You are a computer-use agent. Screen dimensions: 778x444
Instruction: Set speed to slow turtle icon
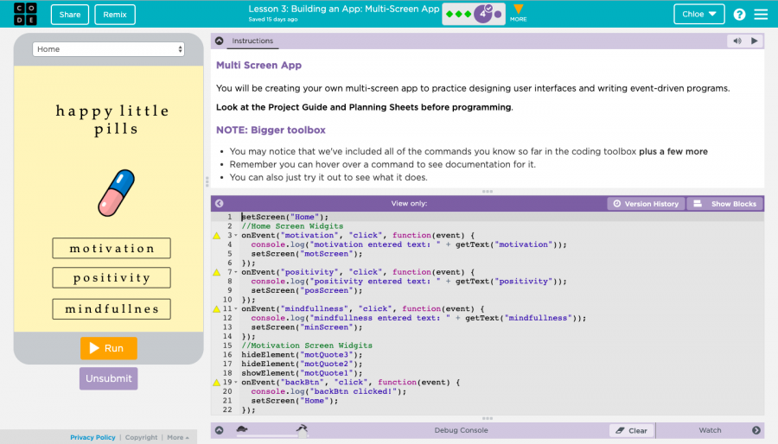242,428
